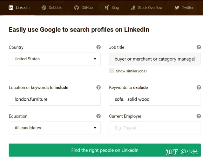Click the Current Employer input field

point(155,128)
